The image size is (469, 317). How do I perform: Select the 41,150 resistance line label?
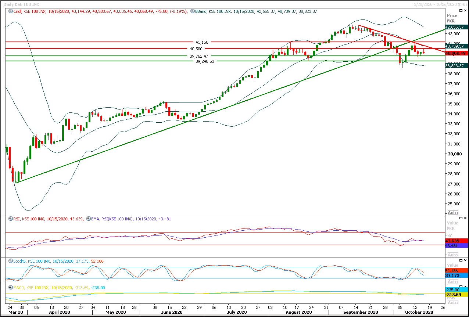coord(202,42)
